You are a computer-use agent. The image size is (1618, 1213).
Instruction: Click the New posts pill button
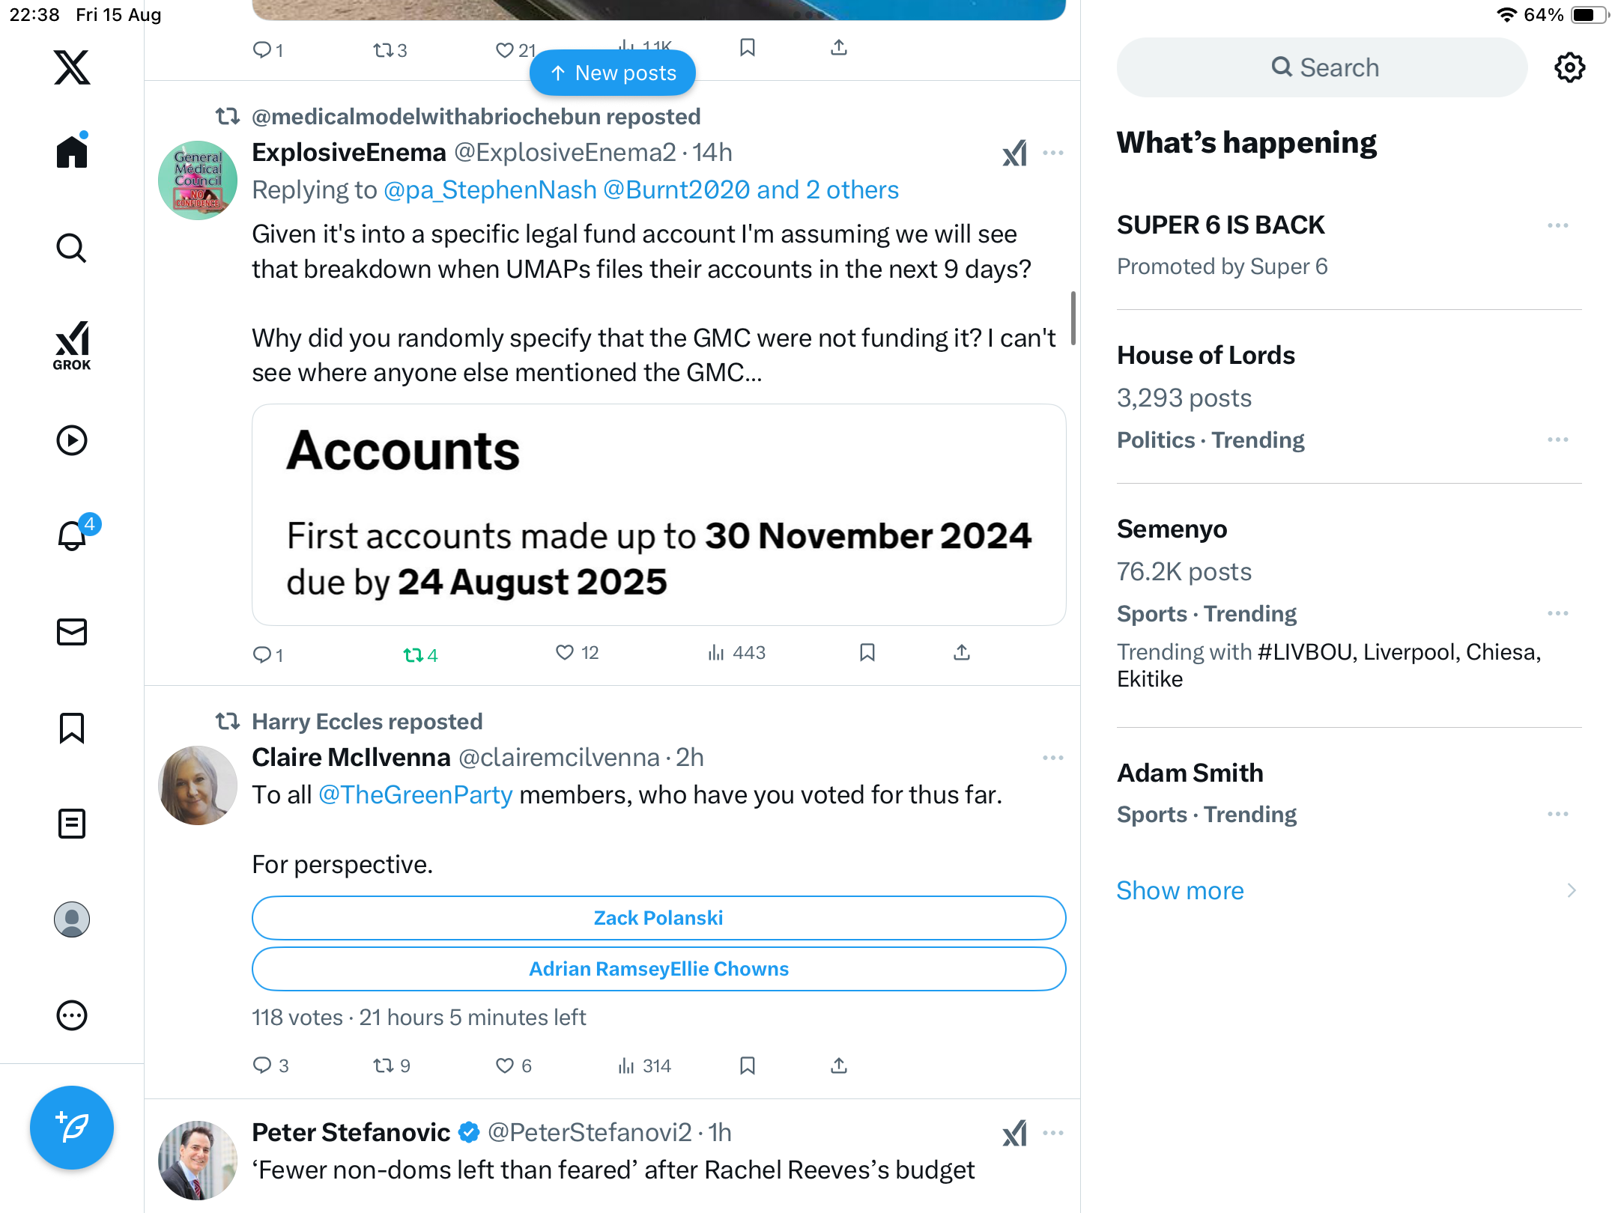(613, 73)
